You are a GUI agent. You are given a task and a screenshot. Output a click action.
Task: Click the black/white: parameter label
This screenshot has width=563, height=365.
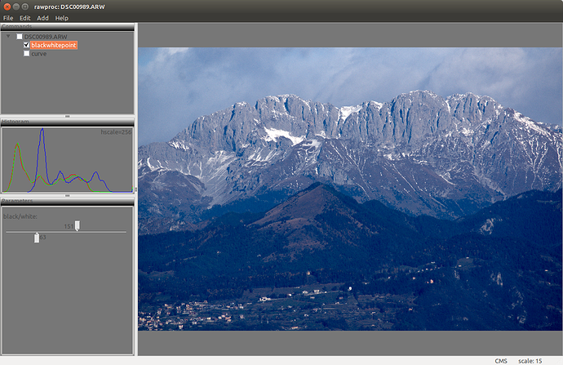pos(20,216)
